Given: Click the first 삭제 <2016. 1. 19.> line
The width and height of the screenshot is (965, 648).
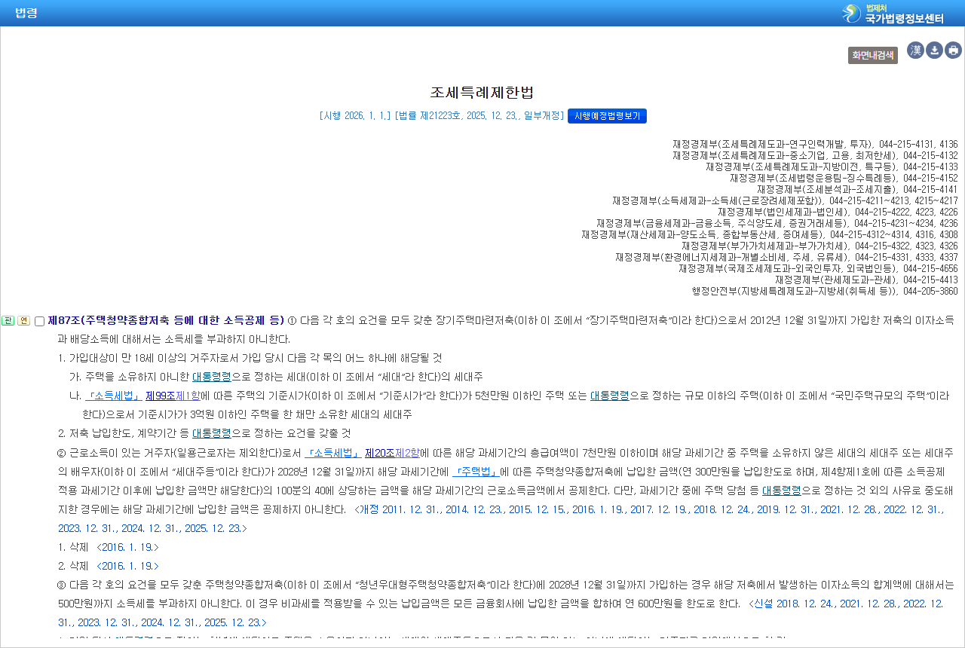Looking at the screenshot, I should tap(109, 547).
